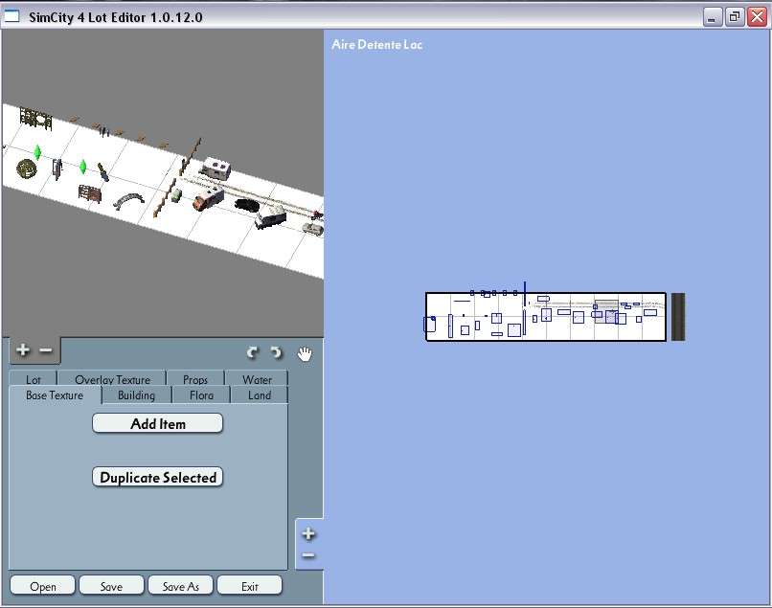The image size is (772, 608).
Task: Zoom in the 3D preview view
Action: pos(23,350)
